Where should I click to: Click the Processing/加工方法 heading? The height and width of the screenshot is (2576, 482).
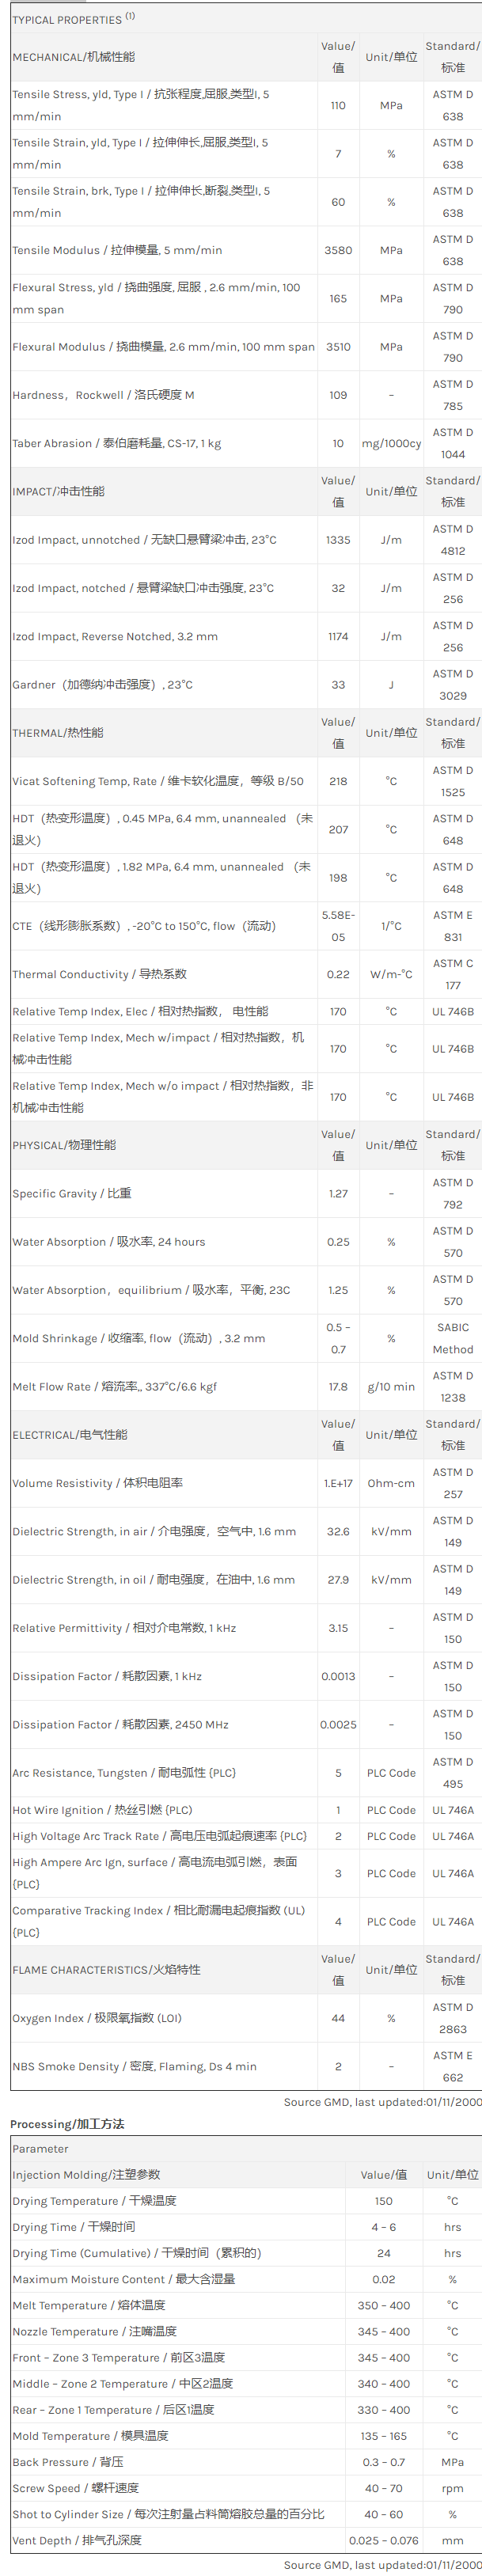pos(67,2124)
